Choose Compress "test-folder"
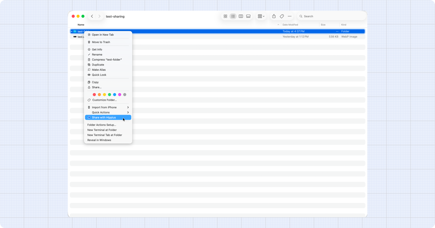Viewport: 435px width, 228px height. (x=108, y=60)
